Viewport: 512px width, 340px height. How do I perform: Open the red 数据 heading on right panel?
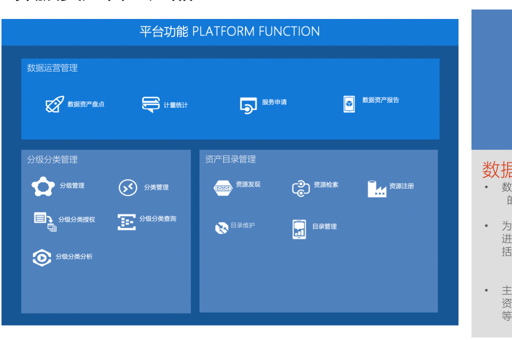point(492,171)
